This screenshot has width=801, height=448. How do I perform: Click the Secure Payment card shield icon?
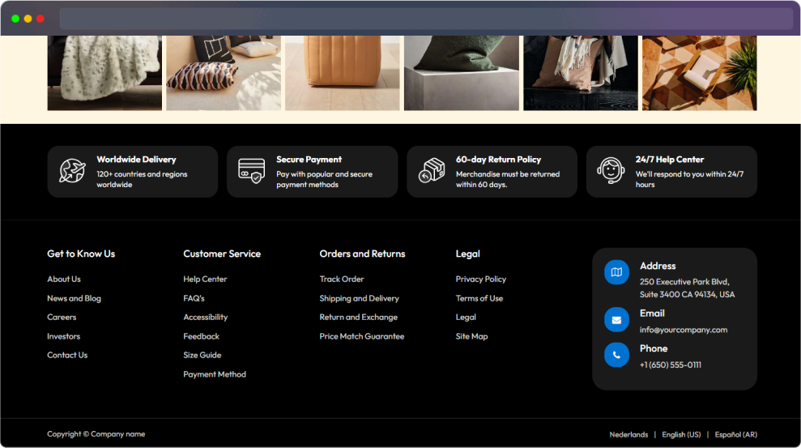251,171
